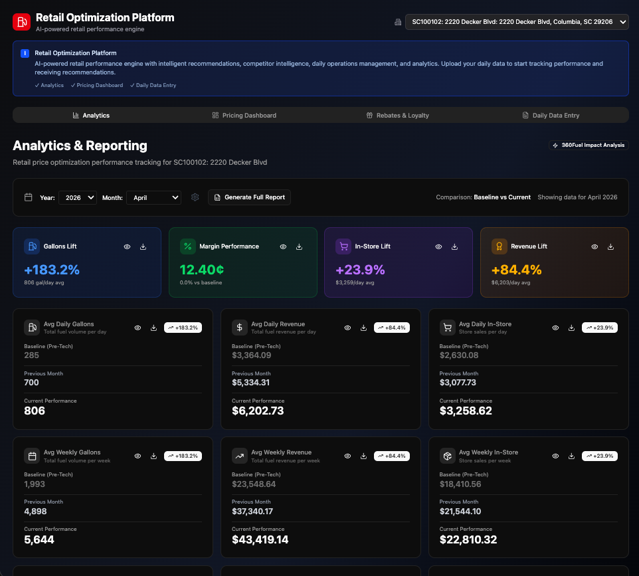
Task: Click the red fuel pump app logo
Action: 22,22
